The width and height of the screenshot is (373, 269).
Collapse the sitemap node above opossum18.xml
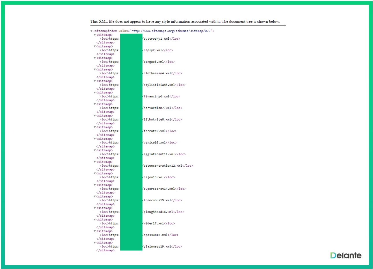(x=94, y=231)
